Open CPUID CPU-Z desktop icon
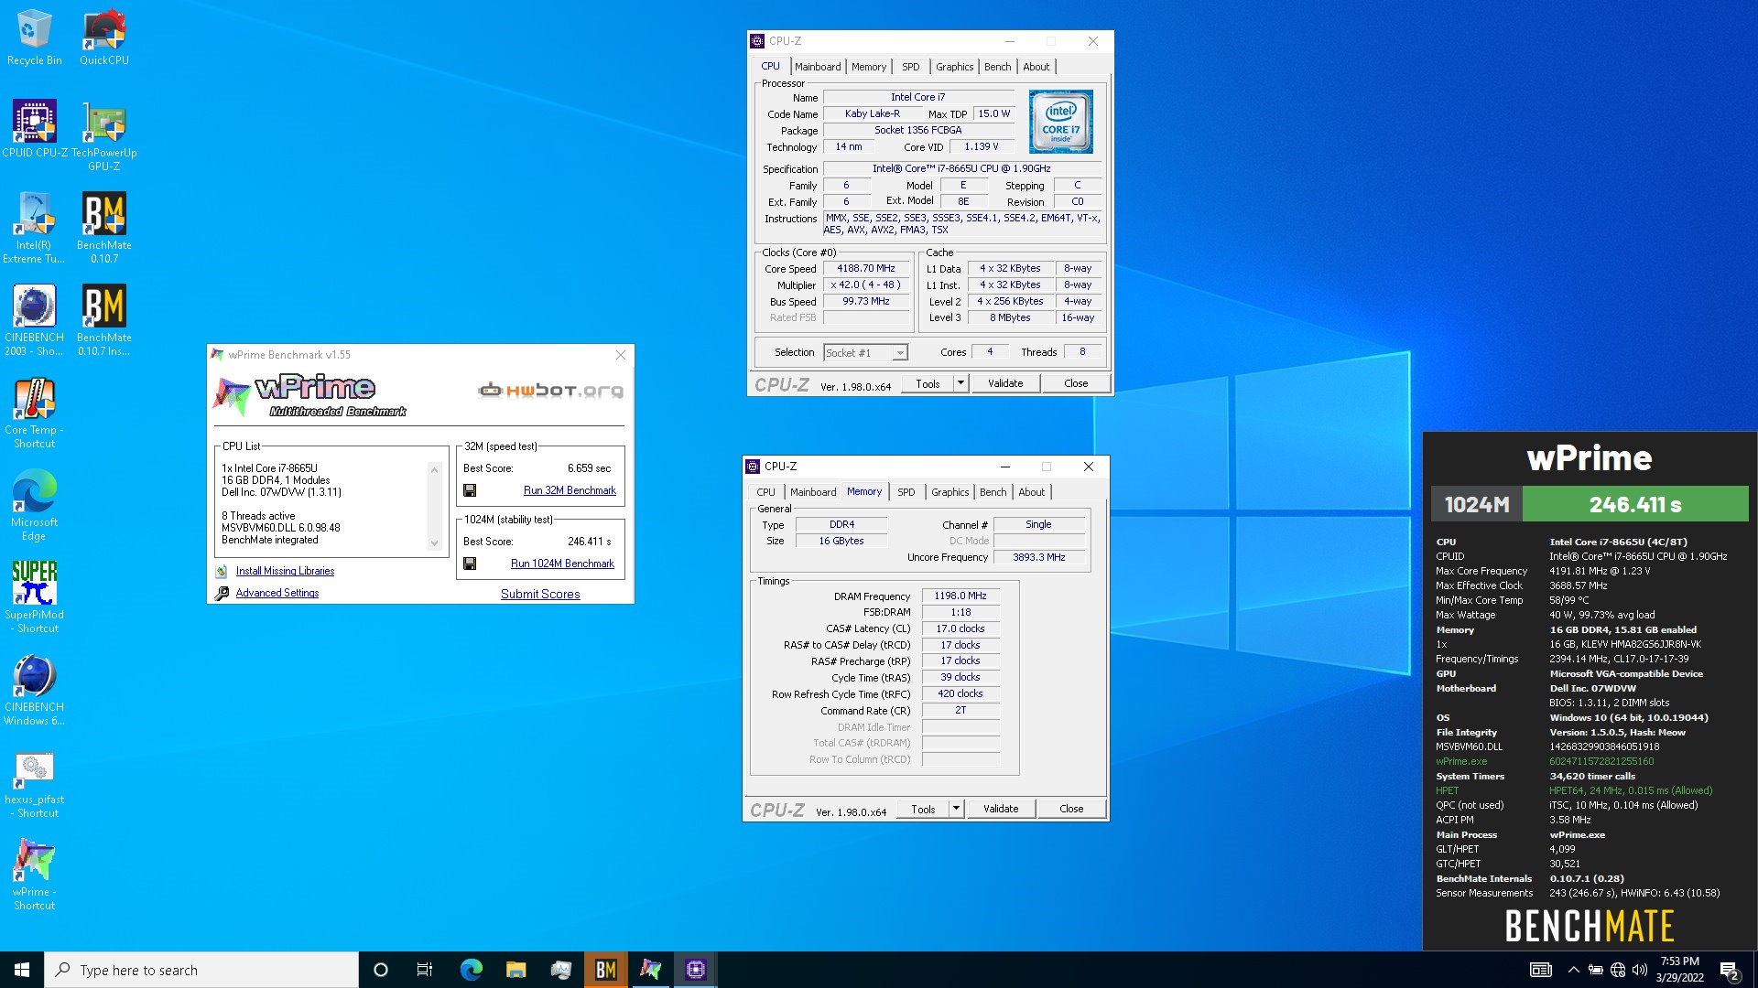This screenshot has height=988, width=1758. [x=34, y=130]
